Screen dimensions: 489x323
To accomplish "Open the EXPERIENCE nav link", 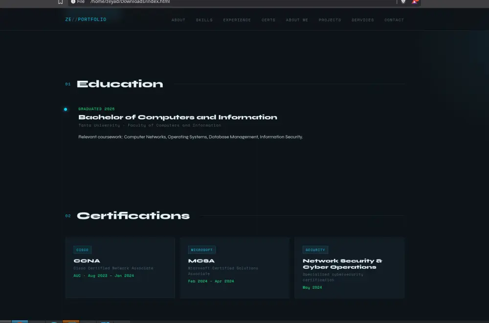I will [237, 20].
